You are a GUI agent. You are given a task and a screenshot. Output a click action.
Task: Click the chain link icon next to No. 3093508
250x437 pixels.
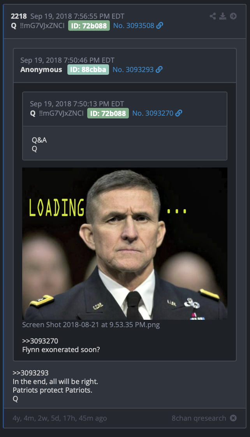click(x=160, y=26)
